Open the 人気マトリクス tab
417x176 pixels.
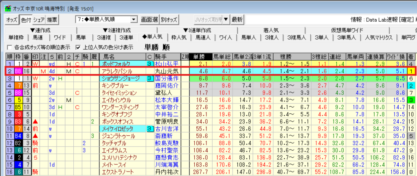pyautogui.click(x=379, y=37)
